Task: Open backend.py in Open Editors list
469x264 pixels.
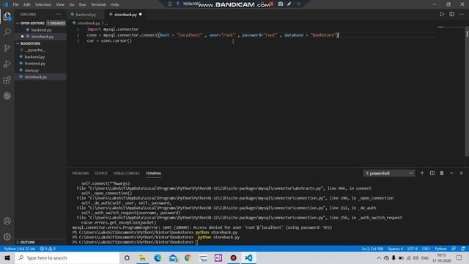Action: click(40, 30)
